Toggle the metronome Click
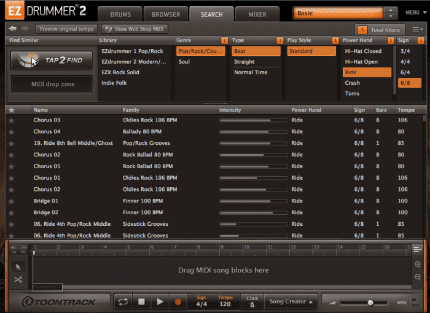430x313 pixels. (x=252, y=301)
